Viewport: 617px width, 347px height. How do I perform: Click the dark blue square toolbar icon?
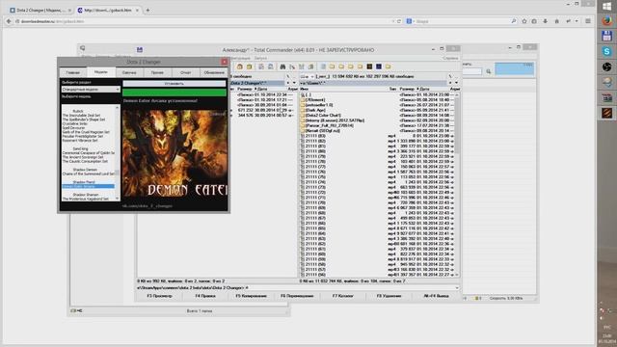pyautogui.click(x=379, y=67)
